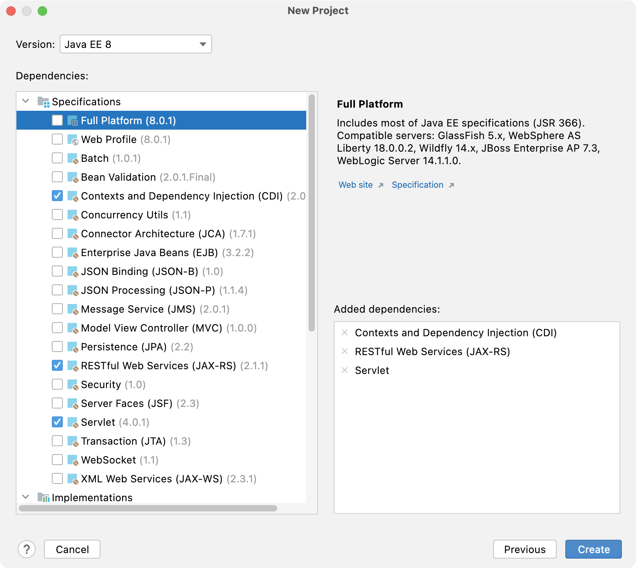
Task: Remove CDI from added dependencies
Action: [345, 332]
